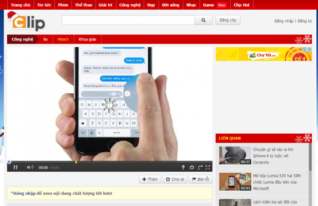This screenshot has width=318, height=206.
Task: Click the Chợ Tốt advertisement banner
Action: pyautogui.click(x=264, y=54)
